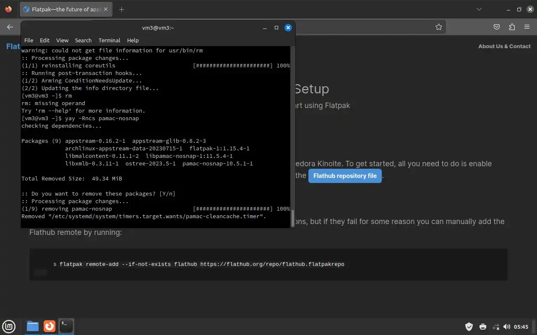The image size is (537, 335).
Task: Maximize the terminal window
Action: (x=276, y=28)
